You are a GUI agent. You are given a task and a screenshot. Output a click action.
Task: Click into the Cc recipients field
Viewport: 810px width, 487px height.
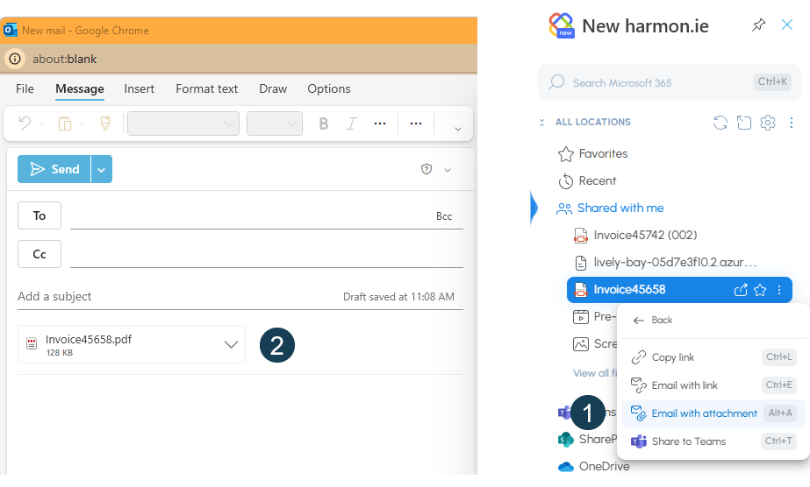[267, 254]
